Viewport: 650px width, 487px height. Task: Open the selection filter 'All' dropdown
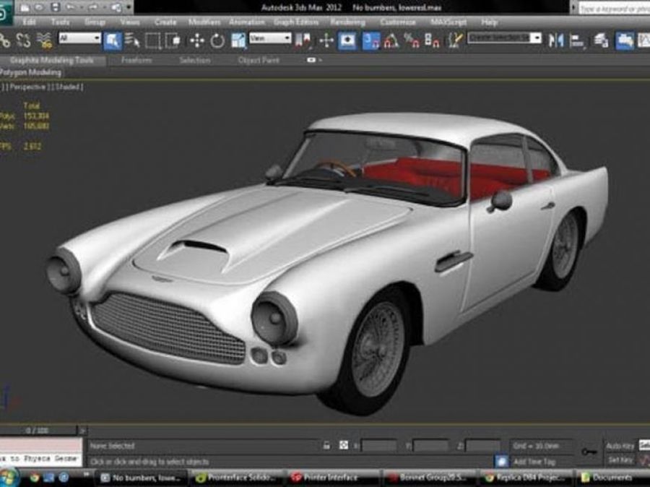79,38
